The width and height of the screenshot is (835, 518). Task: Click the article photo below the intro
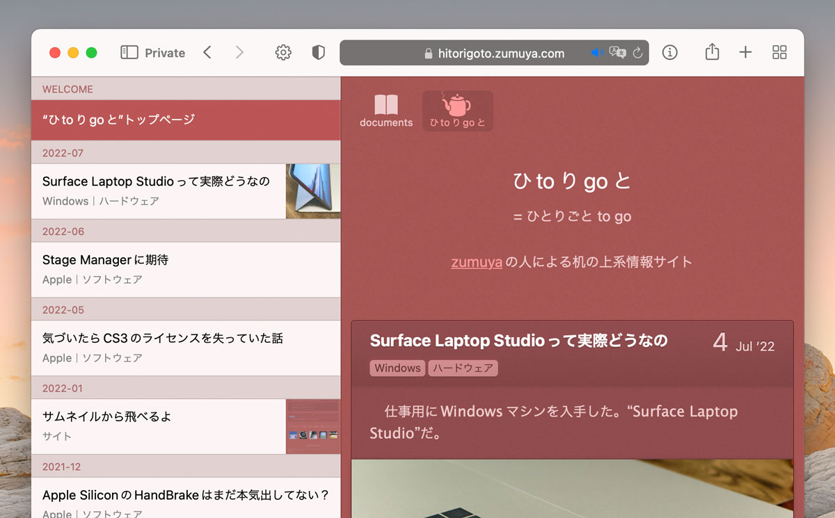572,488
